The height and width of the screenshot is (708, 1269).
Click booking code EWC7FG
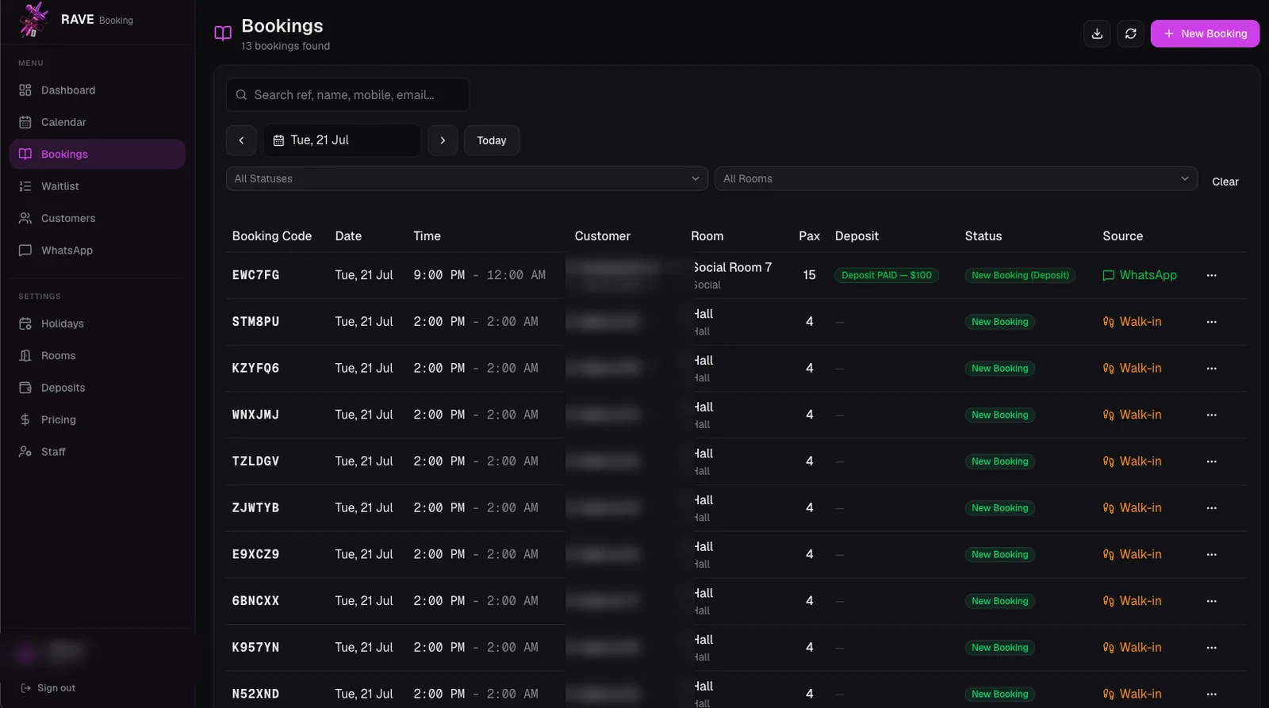pos(255,275)
